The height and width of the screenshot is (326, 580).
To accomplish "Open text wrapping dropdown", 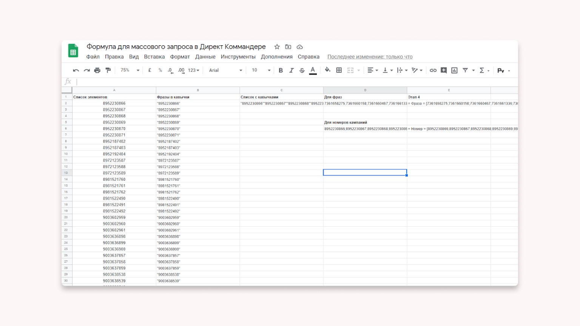I will pyautogui.click(x=402, y=70).
